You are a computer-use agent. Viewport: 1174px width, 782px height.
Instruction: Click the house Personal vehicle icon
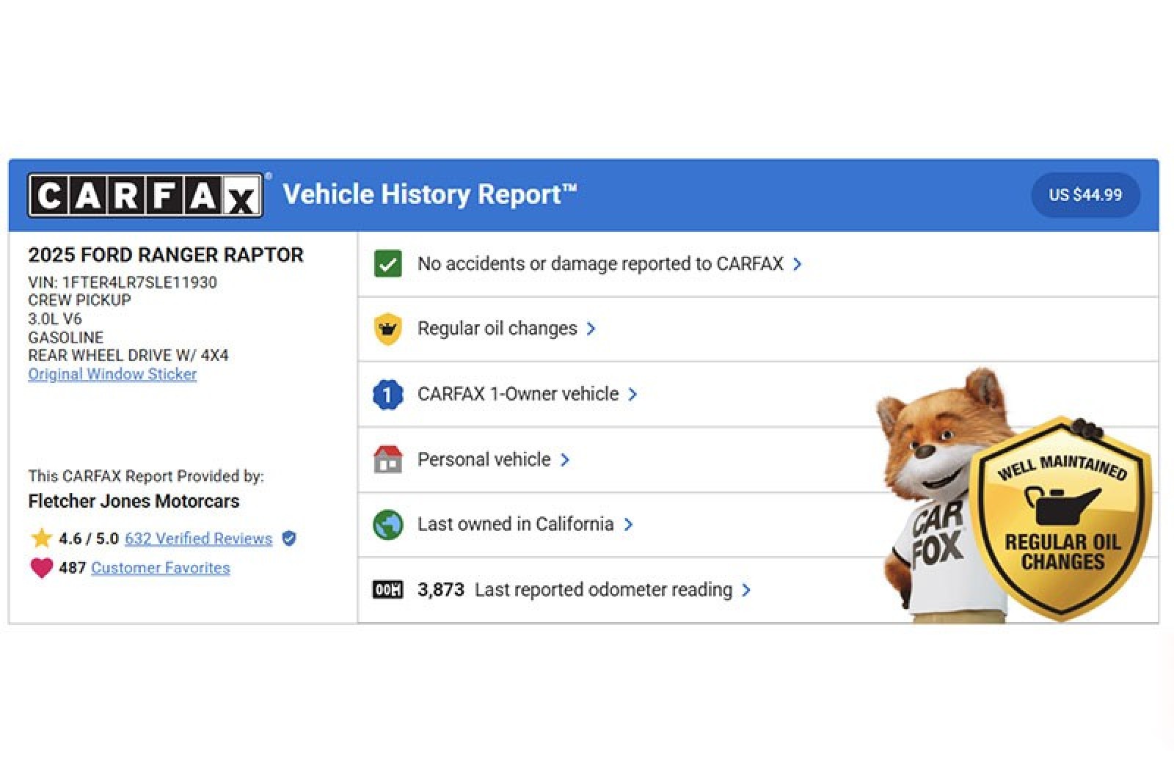387,460
